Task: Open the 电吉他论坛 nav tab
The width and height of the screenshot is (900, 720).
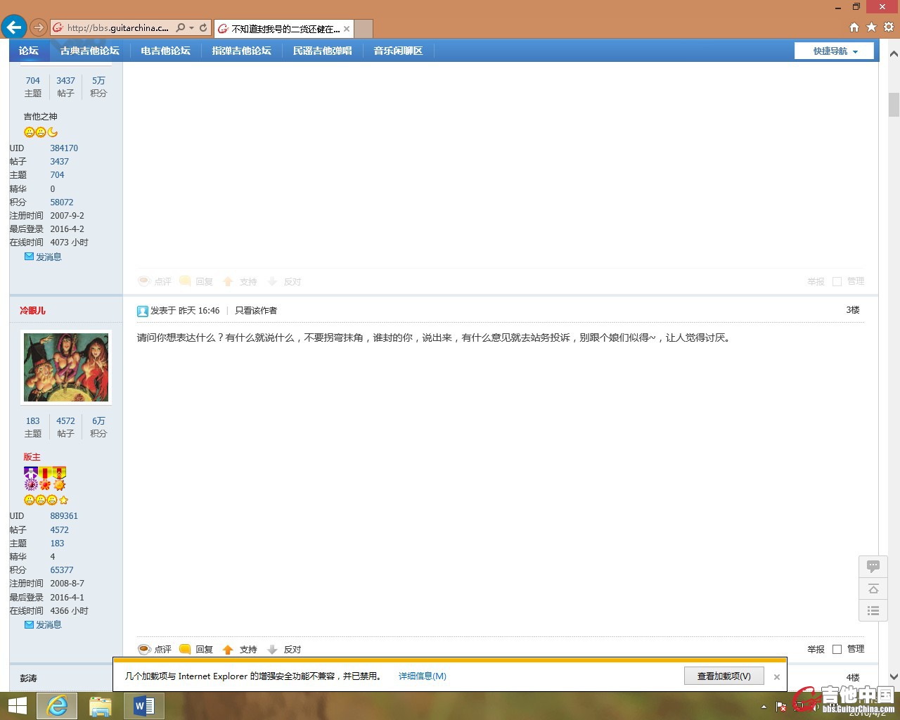Action: pyautogui.click(x=165, y=51)
